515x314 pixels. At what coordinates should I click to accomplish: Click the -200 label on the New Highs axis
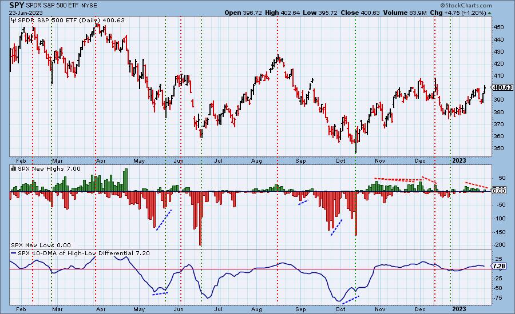click(x=500, y=245)
